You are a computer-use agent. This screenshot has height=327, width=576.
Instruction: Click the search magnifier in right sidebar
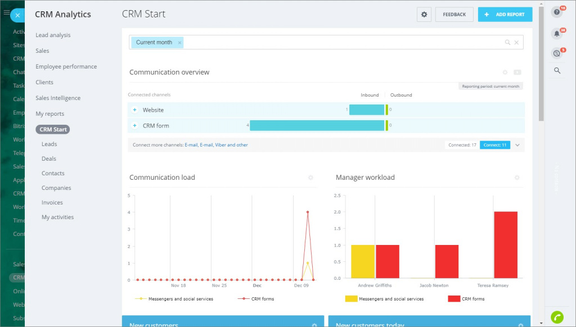coord(557,71)
